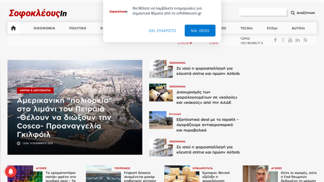Open first article about φοροαπαλλαγή for Airbnb
Viewport: 324px width, 182px height.
[x=208, y=71]
